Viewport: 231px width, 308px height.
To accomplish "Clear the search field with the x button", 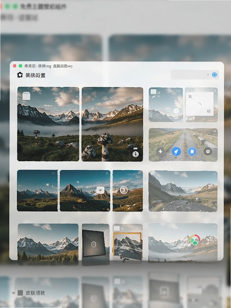I will [208, 74].
